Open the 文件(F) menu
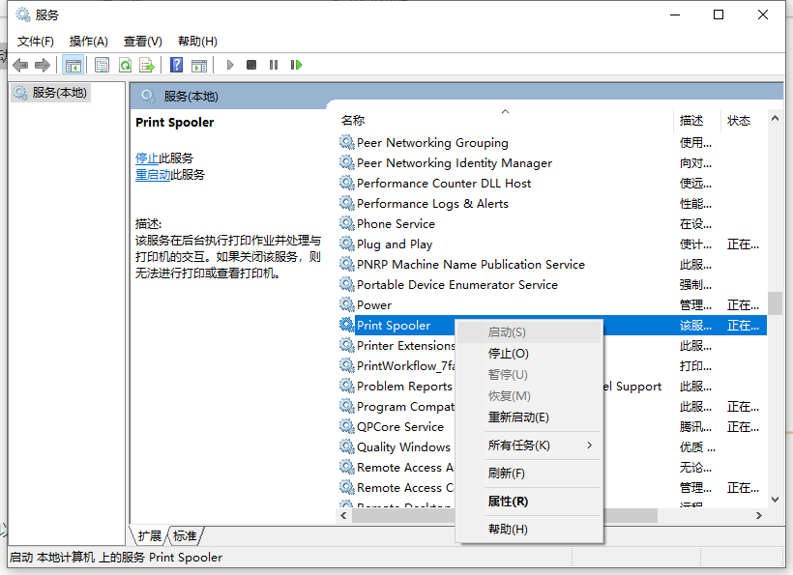This screenshot has height=575, width=793. [x=36, y=42]
